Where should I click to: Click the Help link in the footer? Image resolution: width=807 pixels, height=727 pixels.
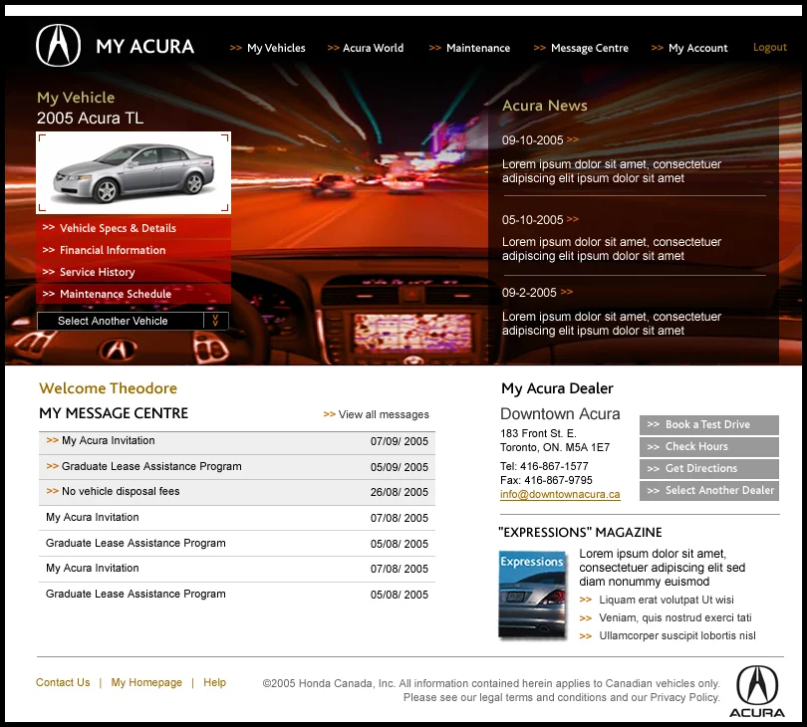point(214,682)
